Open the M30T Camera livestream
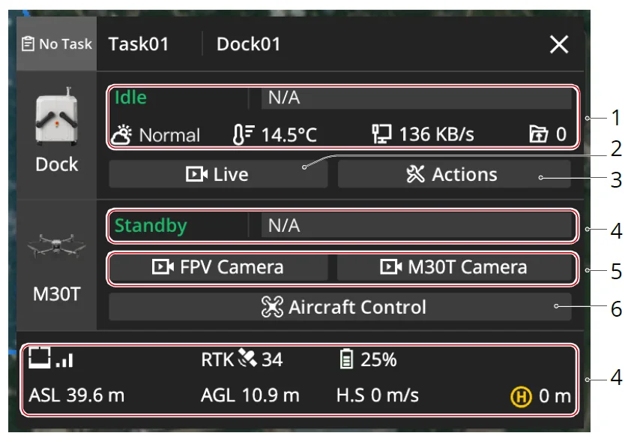The height and width of the screenshot is (442, 637). click(453, 267)
